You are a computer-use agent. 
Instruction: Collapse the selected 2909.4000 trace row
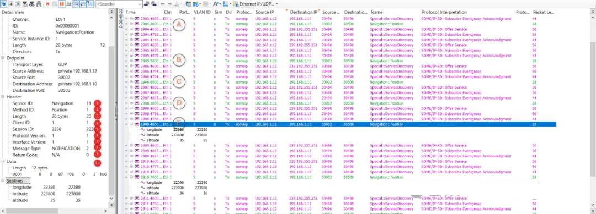131,124
